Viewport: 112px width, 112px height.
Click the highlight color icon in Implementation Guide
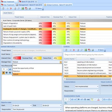pyautogui.click(x=92, y=99)
